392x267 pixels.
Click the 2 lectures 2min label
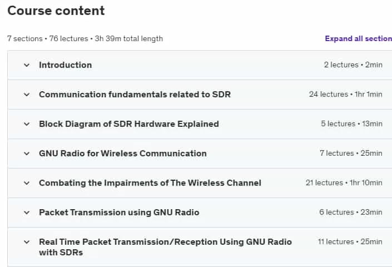[353, 65]
